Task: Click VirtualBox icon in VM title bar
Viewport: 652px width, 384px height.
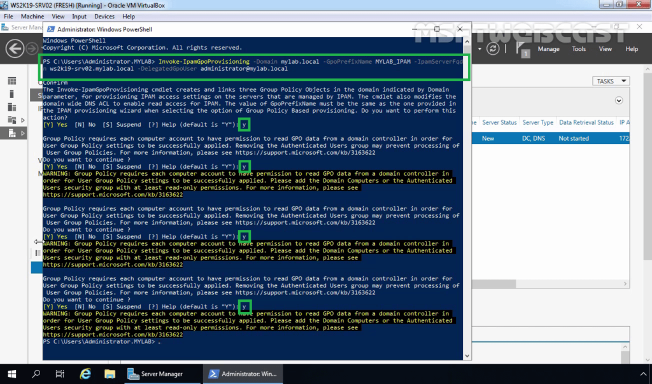Action: (4, 5)
